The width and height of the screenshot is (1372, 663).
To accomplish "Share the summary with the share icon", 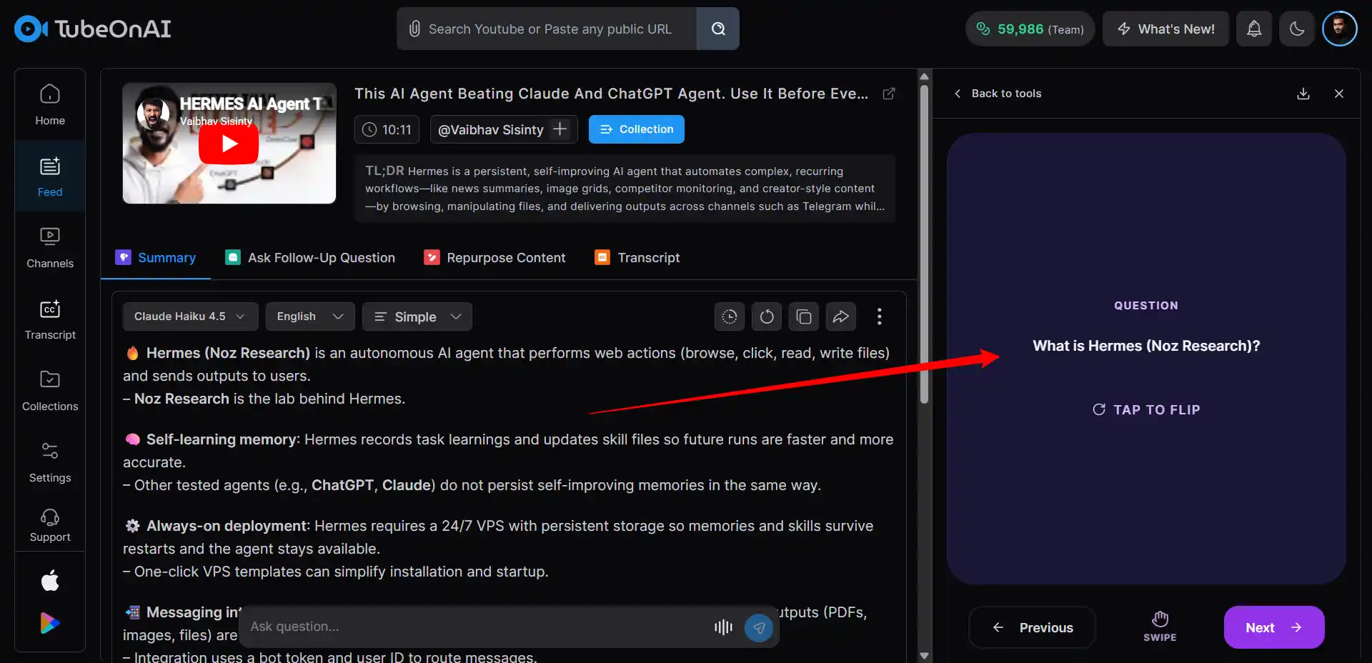I will point(841,316).
